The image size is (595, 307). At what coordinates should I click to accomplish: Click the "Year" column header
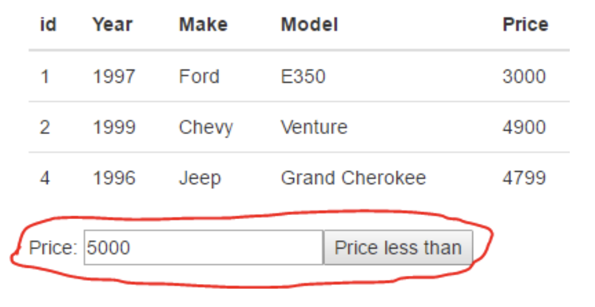point(113,25)
